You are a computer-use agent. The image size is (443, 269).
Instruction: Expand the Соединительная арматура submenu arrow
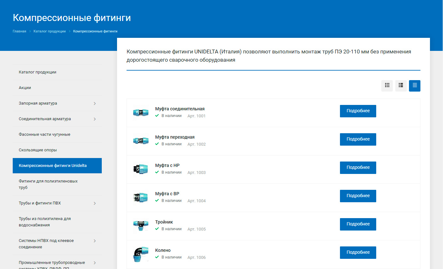coord(95,119)
